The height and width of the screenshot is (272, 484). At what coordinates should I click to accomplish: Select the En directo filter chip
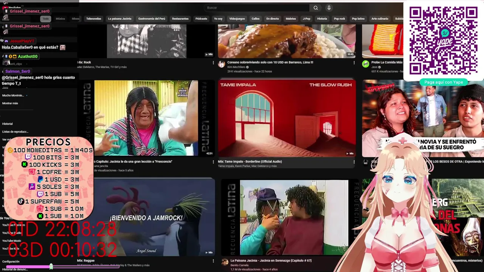[273, 19]
